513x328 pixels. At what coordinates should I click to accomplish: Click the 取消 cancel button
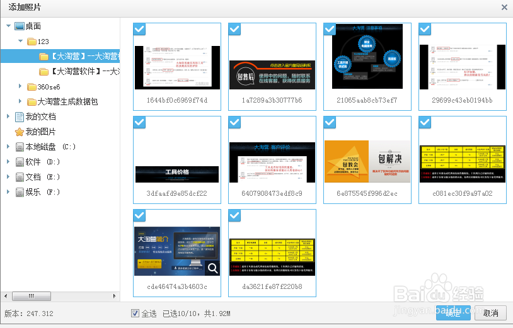(491, 314)
